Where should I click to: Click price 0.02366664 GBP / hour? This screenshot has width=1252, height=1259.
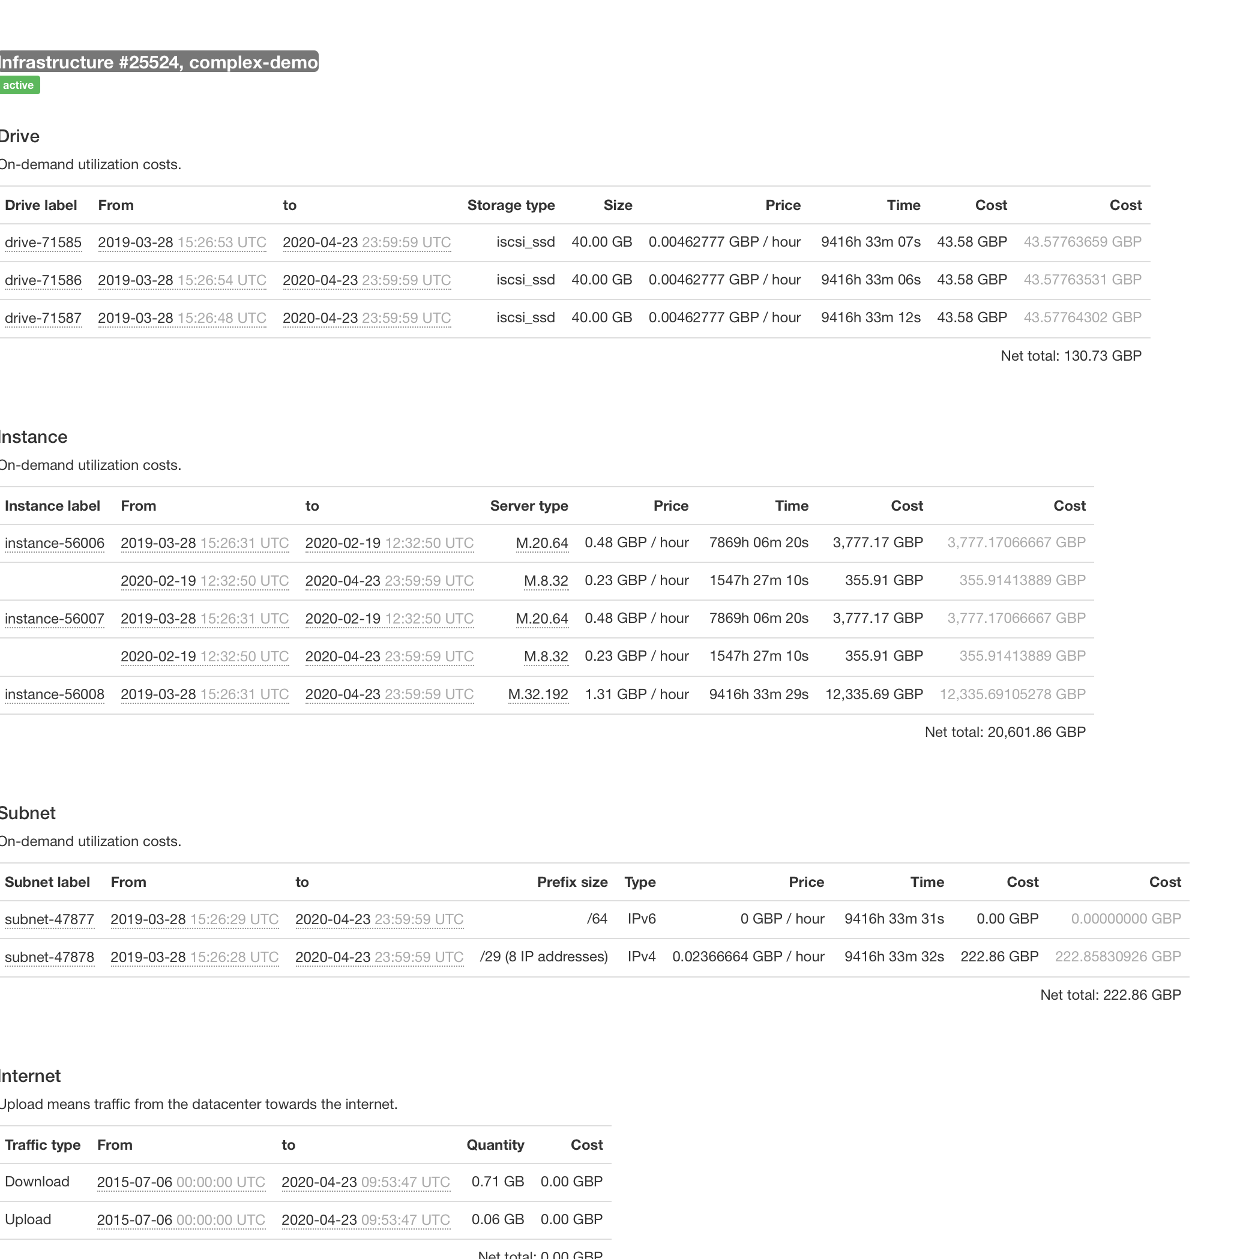click(748, 957)
